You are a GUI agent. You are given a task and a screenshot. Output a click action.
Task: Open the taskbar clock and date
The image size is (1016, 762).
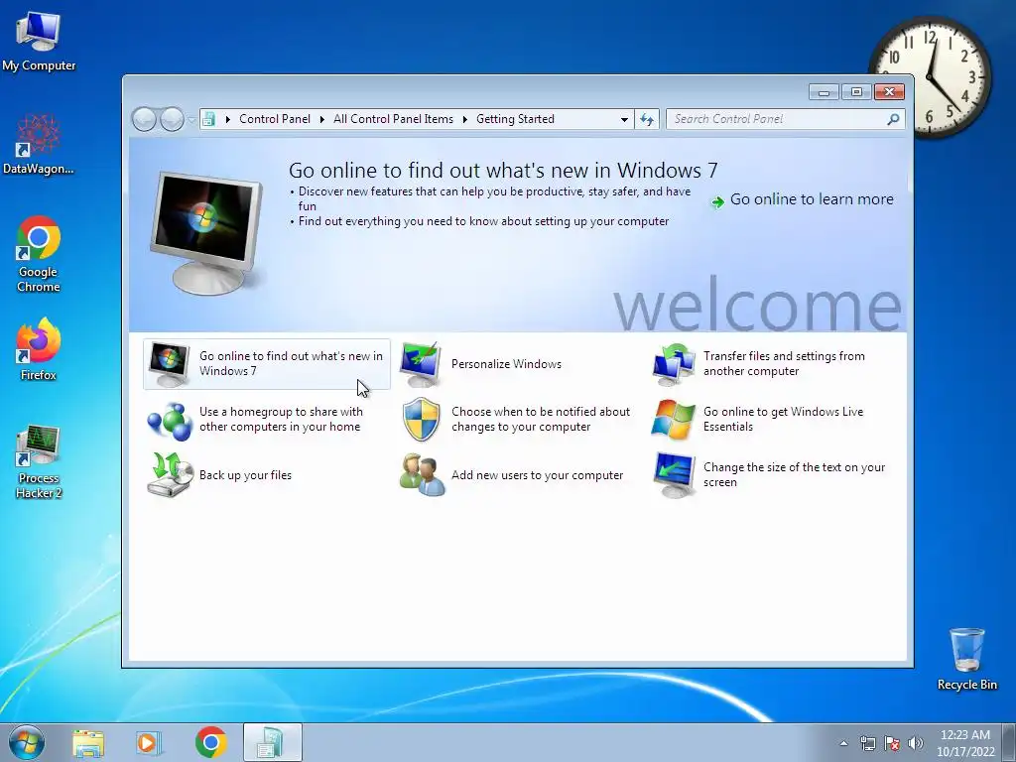965,743
